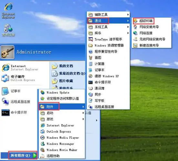Image resolution: width=178 pixels, height=161 pixels.
Task: Open 我最近的文档 list
Action: click(68, 73)
